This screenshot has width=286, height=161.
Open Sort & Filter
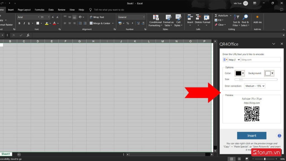(x=236, y=20)
